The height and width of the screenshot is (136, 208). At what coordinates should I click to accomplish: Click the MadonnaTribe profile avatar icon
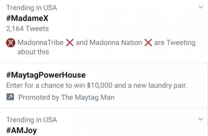point(10,43)
